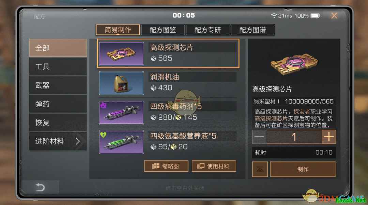Click the quantity field showing 1
The height and width of the screenshot is (205, 368).
point(294,137)
